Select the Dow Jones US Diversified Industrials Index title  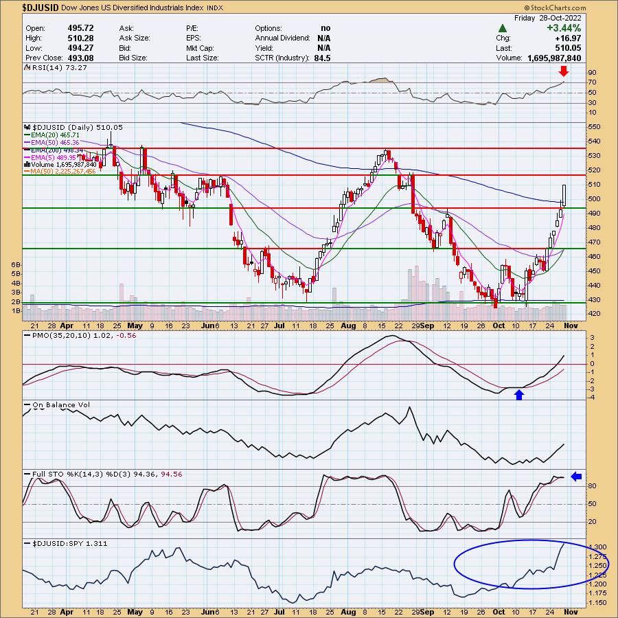(x=133, y=8)
